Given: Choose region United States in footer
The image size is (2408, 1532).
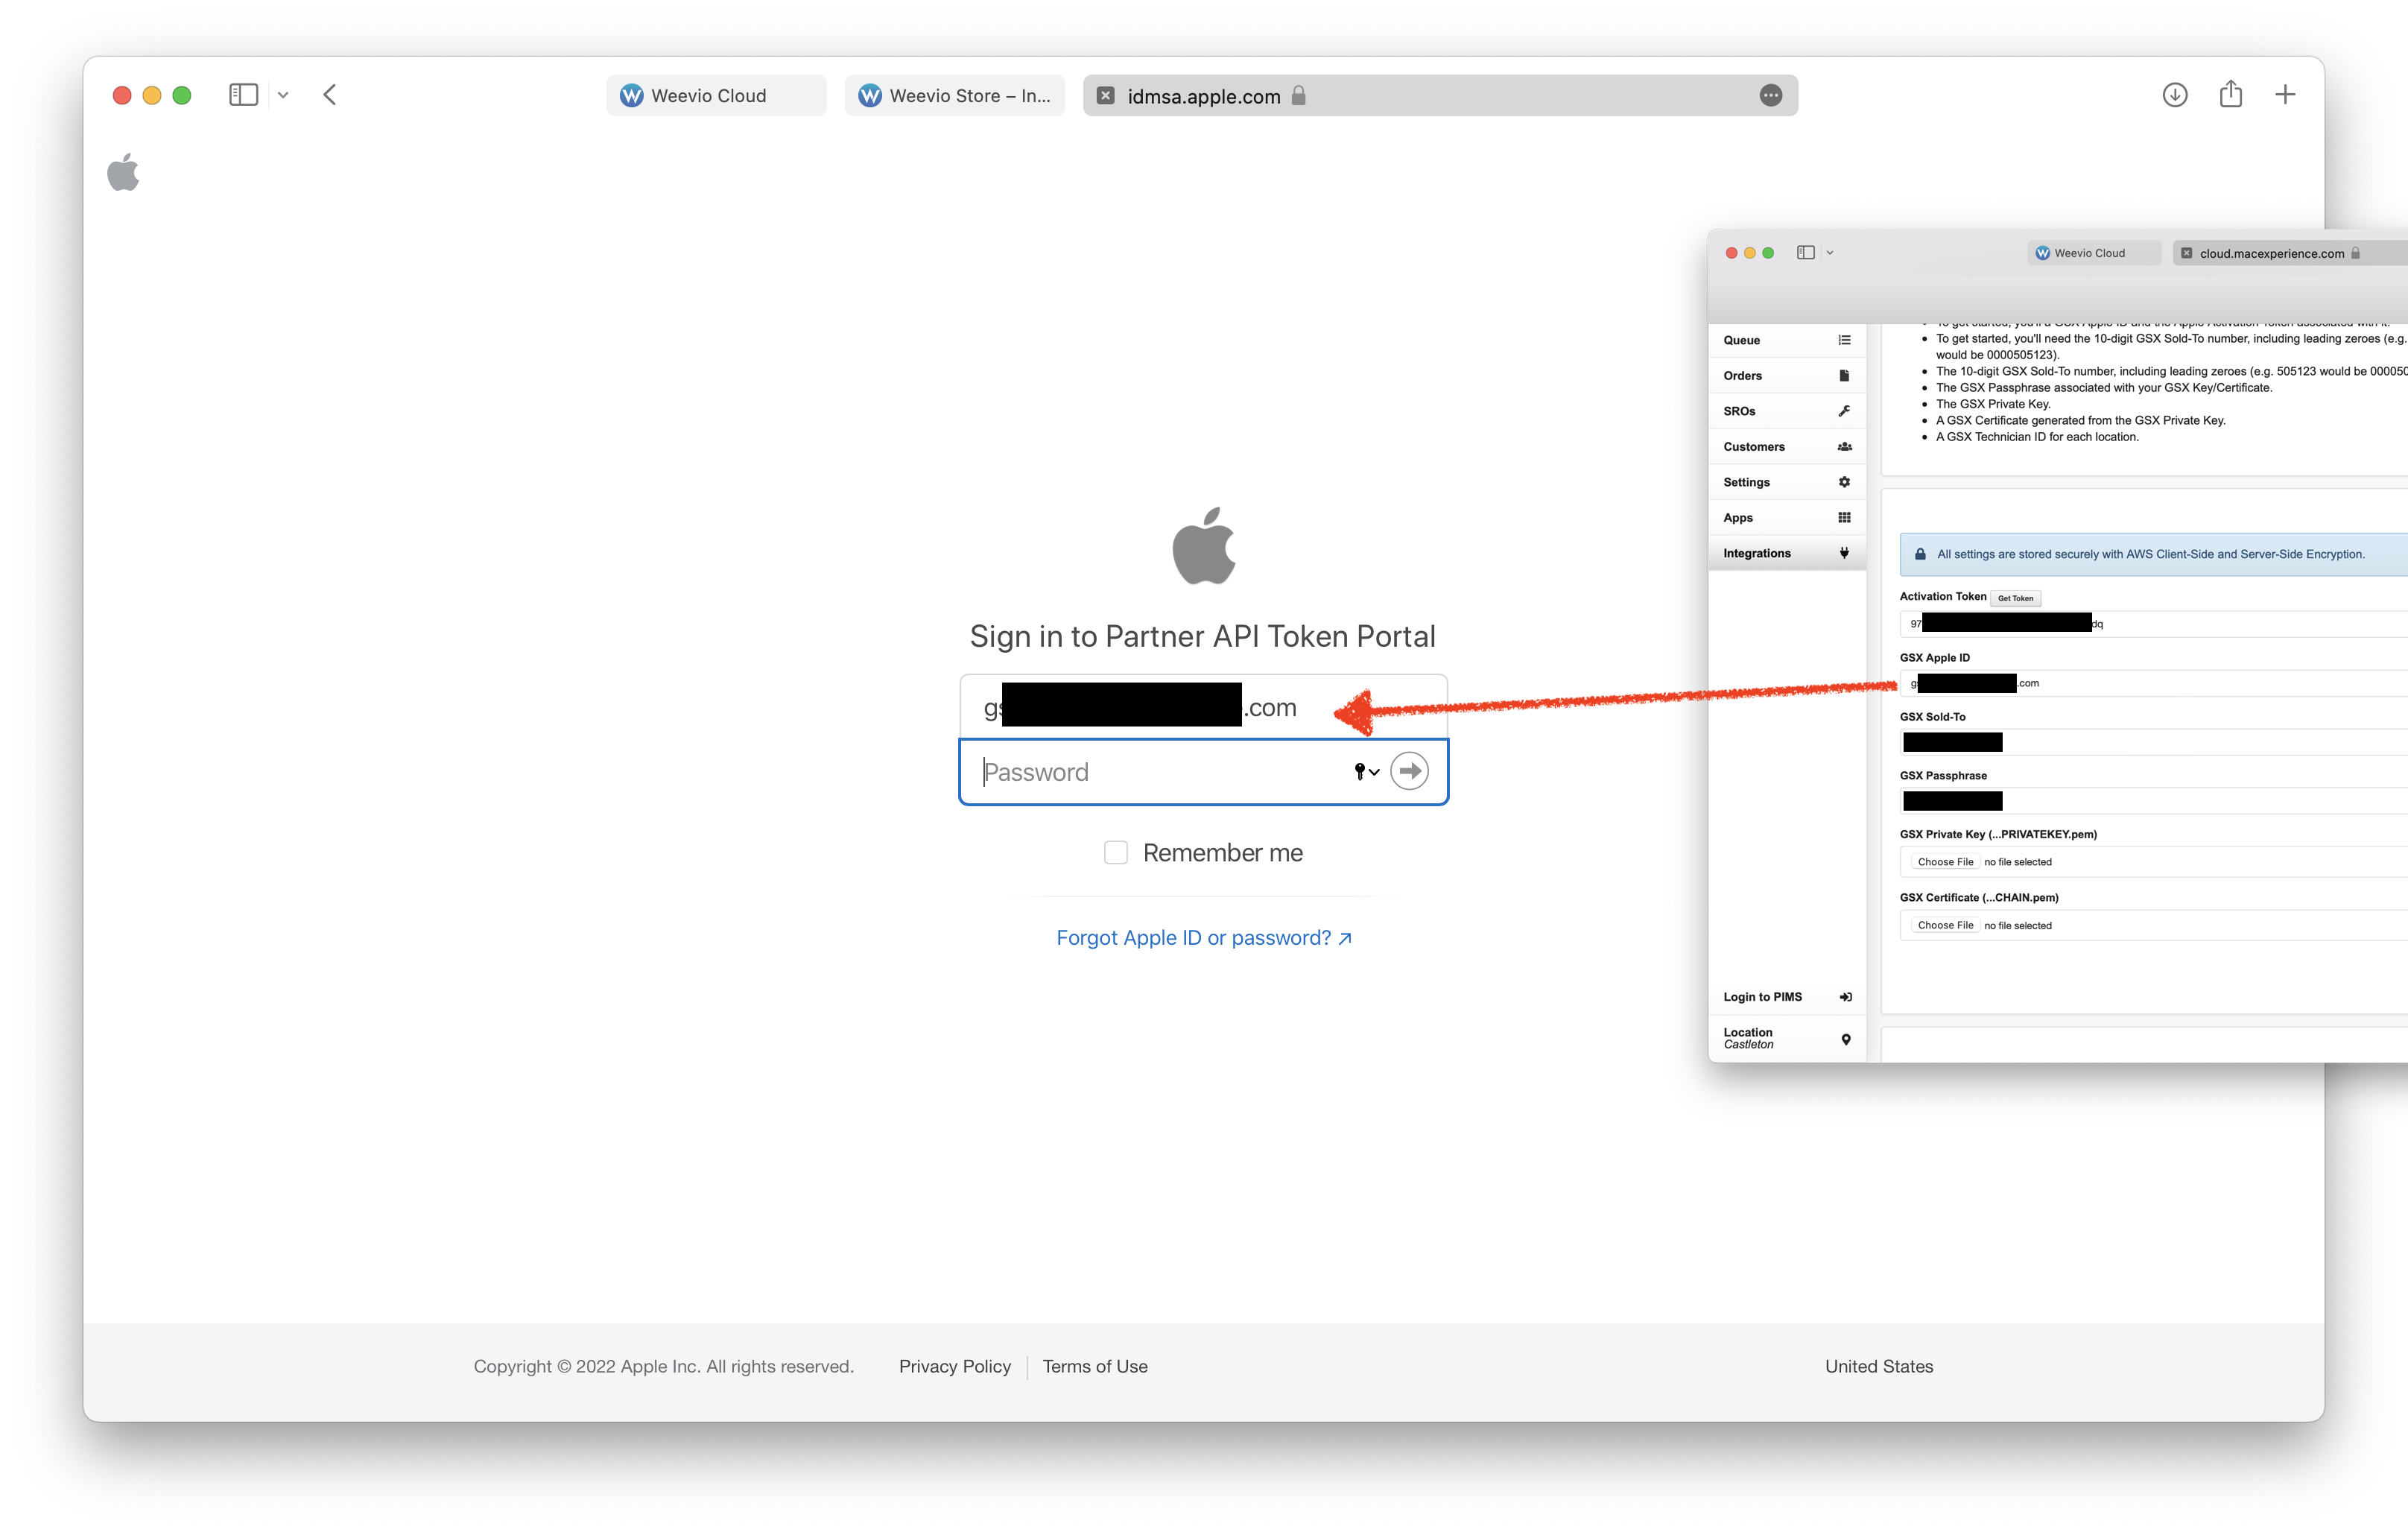Looking at the screenshot, I should (1878, 1366).
